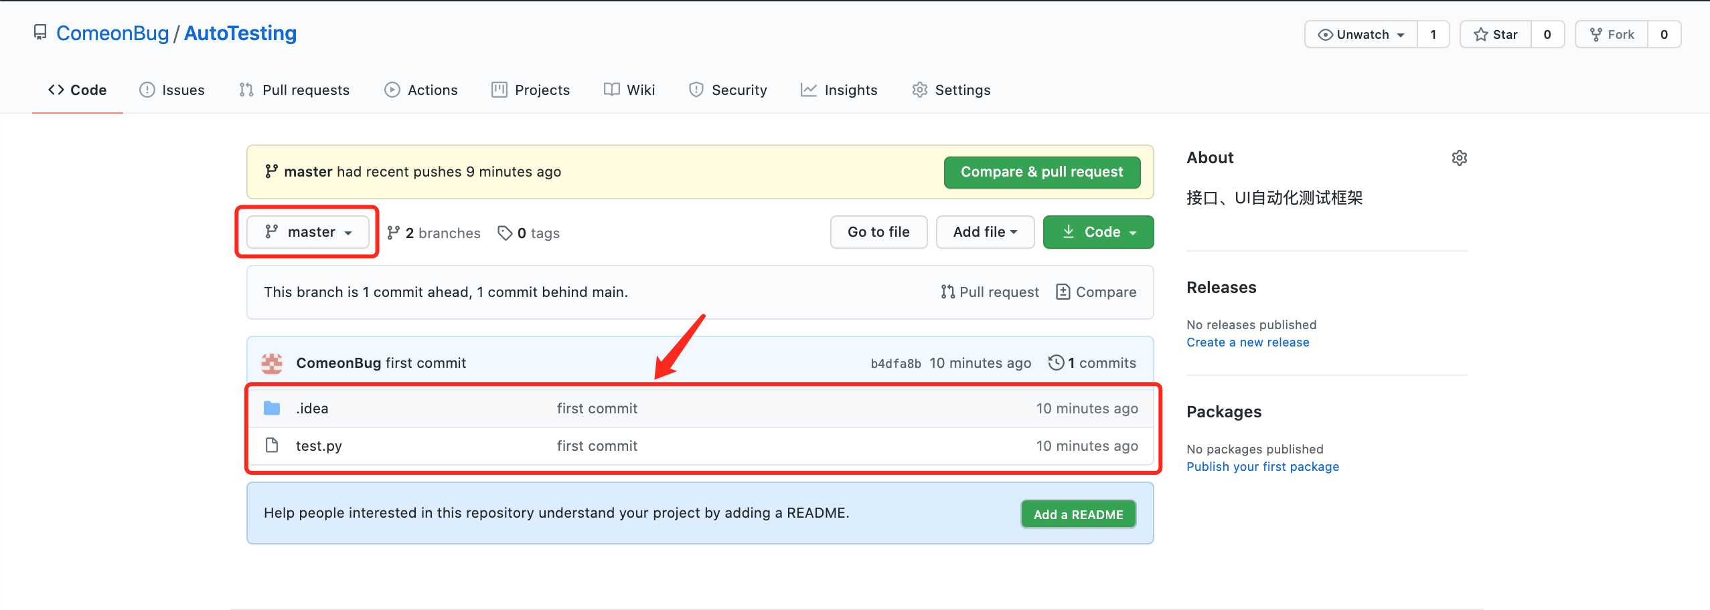
Task: Click Create a new release link
Action: click(1247, 342)
